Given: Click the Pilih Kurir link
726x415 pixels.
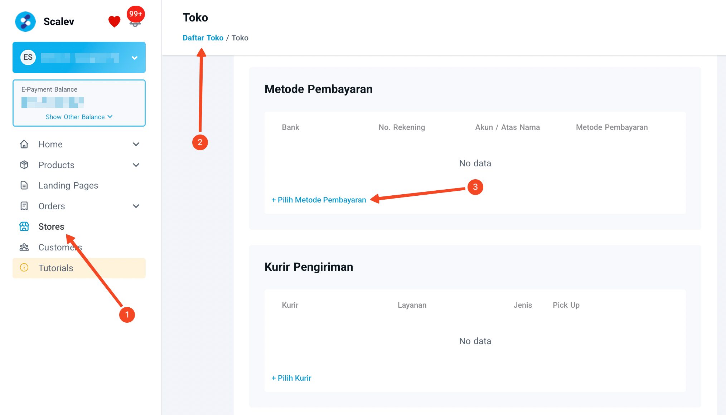Looking at the screenshot, I should point(291,378).
